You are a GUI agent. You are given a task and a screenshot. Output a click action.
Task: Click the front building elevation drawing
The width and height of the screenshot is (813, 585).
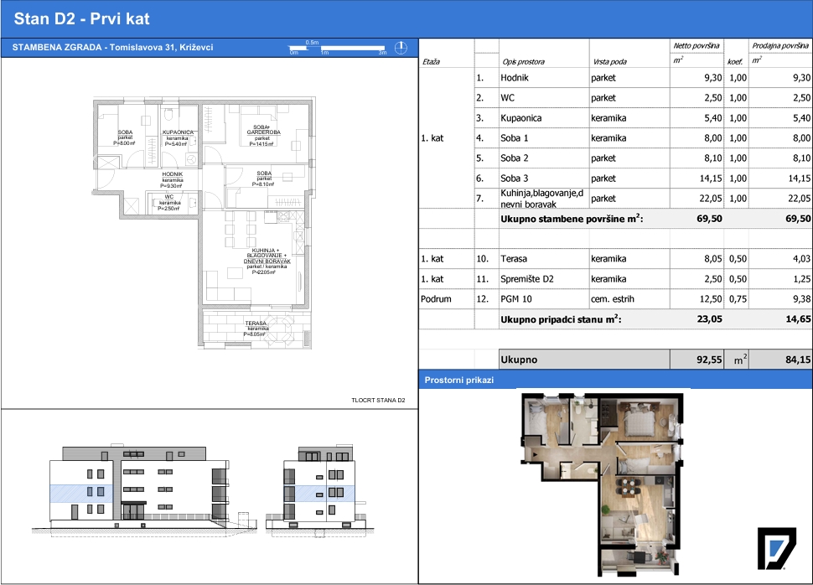coord(139,486)
